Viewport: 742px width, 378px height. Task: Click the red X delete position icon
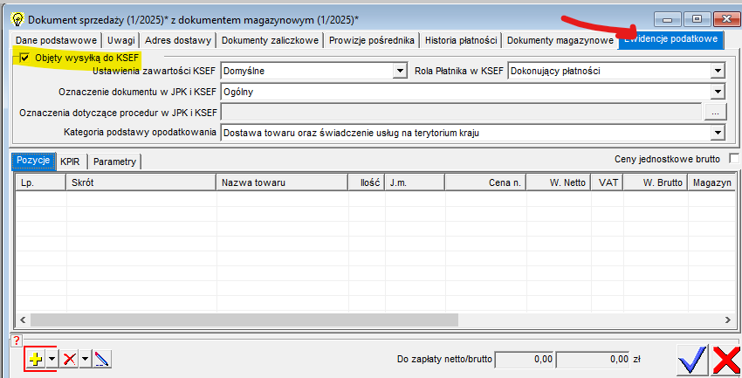point(69,359)
